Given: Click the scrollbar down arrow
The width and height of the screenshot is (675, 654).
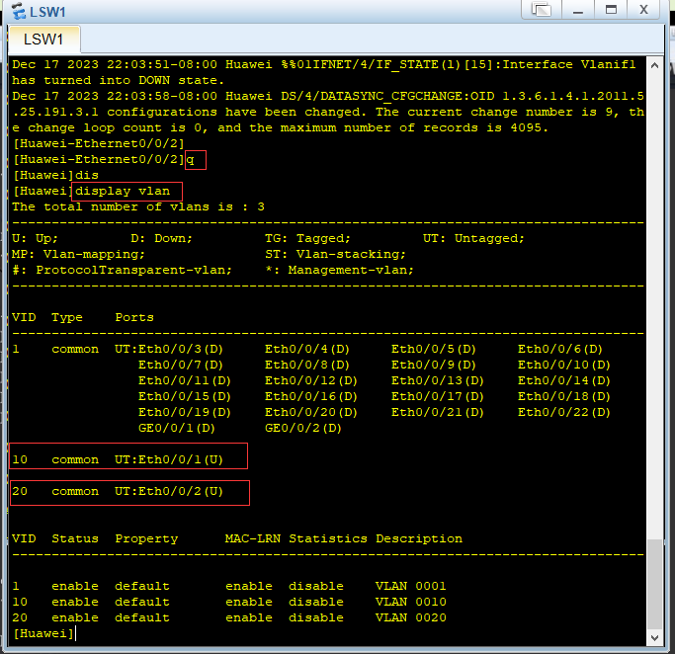Looking at the screenshot, I should [x=655, y=637].
